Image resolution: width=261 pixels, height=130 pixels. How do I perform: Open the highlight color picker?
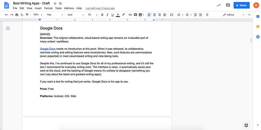[123, 15]
